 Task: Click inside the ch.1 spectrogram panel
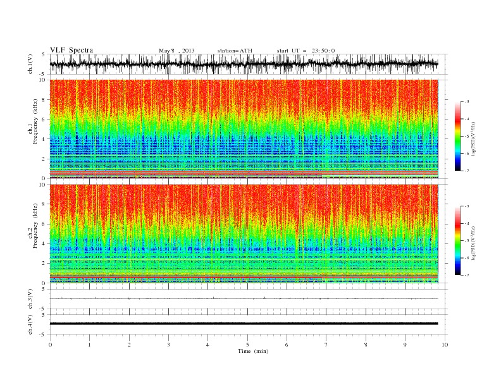click(x=244, y=129)
